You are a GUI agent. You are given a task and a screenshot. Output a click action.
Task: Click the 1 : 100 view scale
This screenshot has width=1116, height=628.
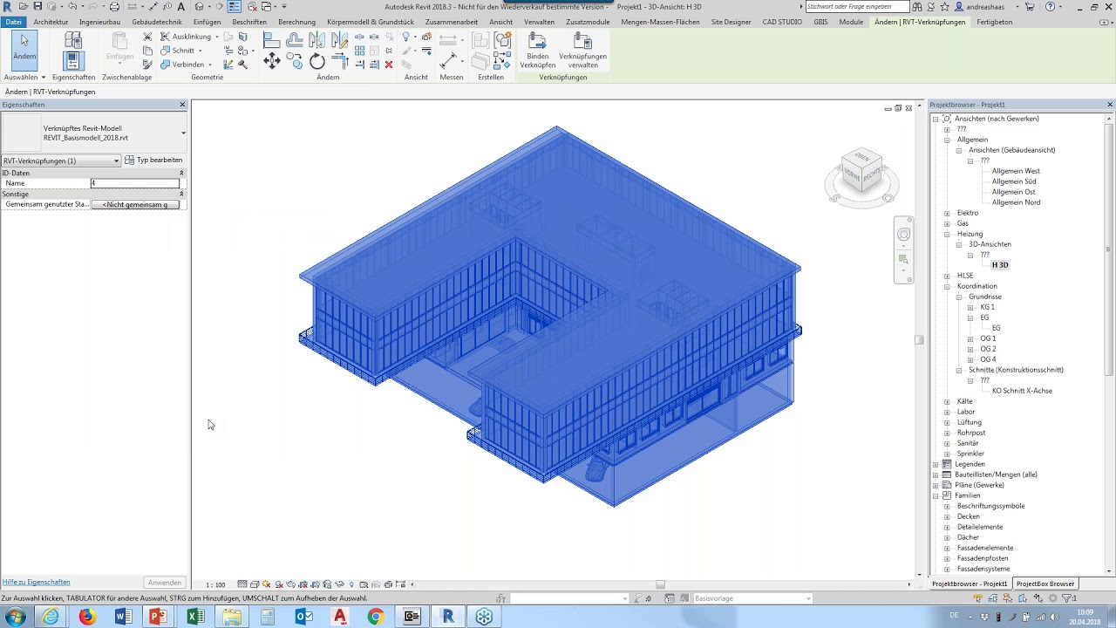(215, 584)
